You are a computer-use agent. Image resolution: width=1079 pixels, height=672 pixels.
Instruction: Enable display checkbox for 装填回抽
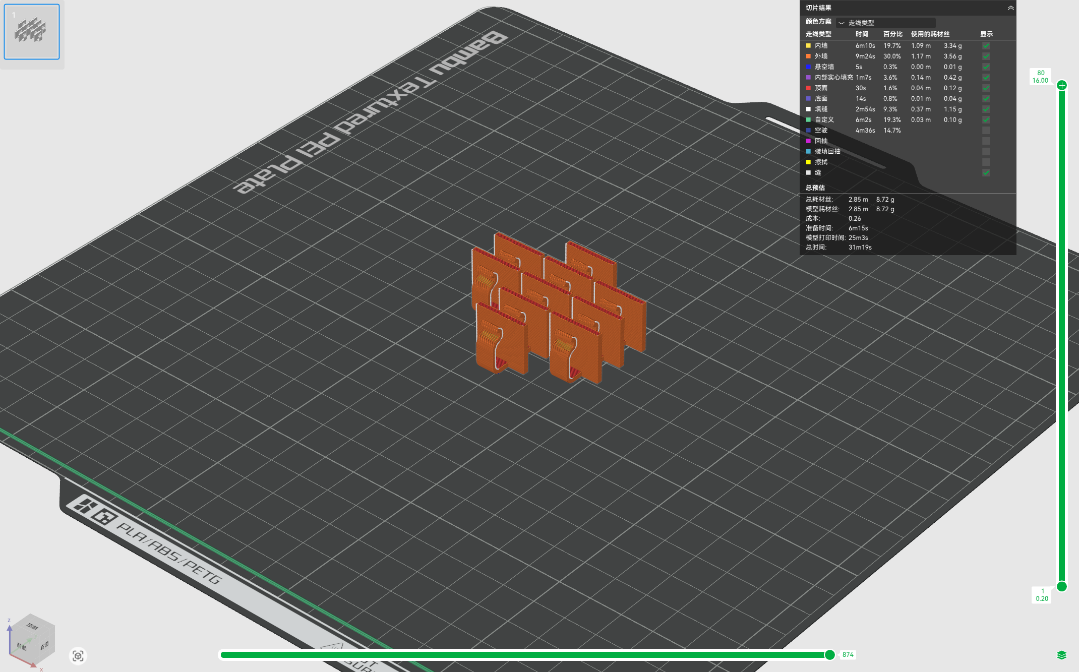click(x=986, y=152)
